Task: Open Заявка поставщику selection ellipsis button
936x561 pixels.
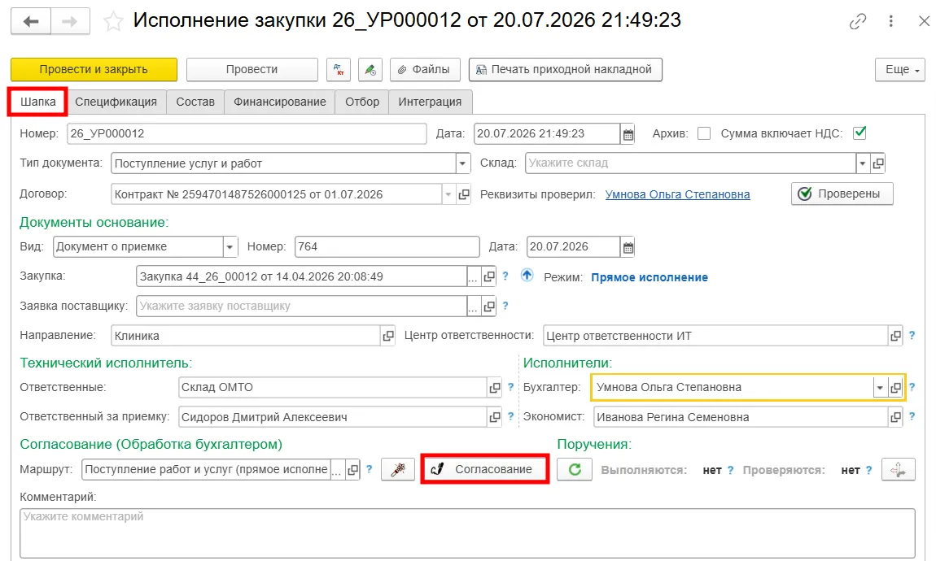Action: coord(474,307)
